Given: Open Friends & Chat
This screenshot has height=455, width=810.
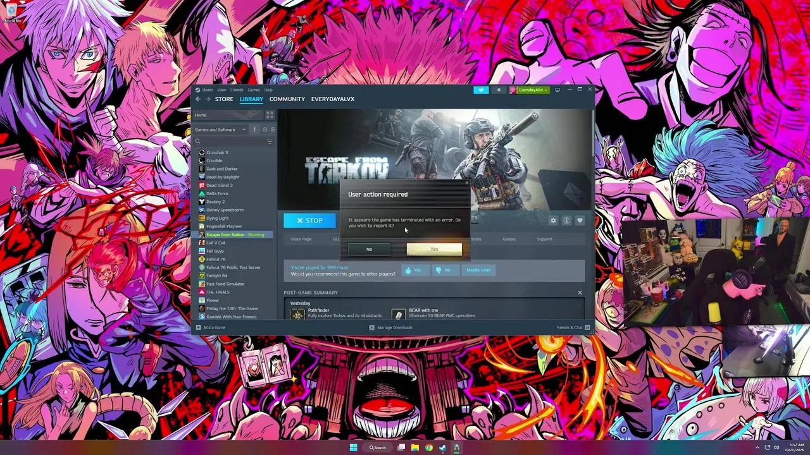Looking at the screenshot, I should pyautogui.click(x=573, y=327).
